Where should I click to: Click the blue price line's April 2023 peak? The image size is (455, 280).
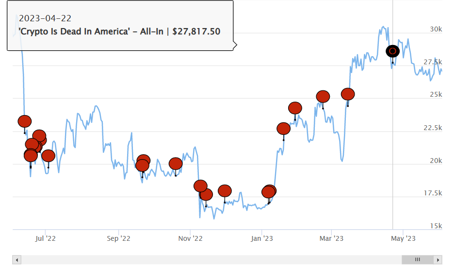coord(383,27)
